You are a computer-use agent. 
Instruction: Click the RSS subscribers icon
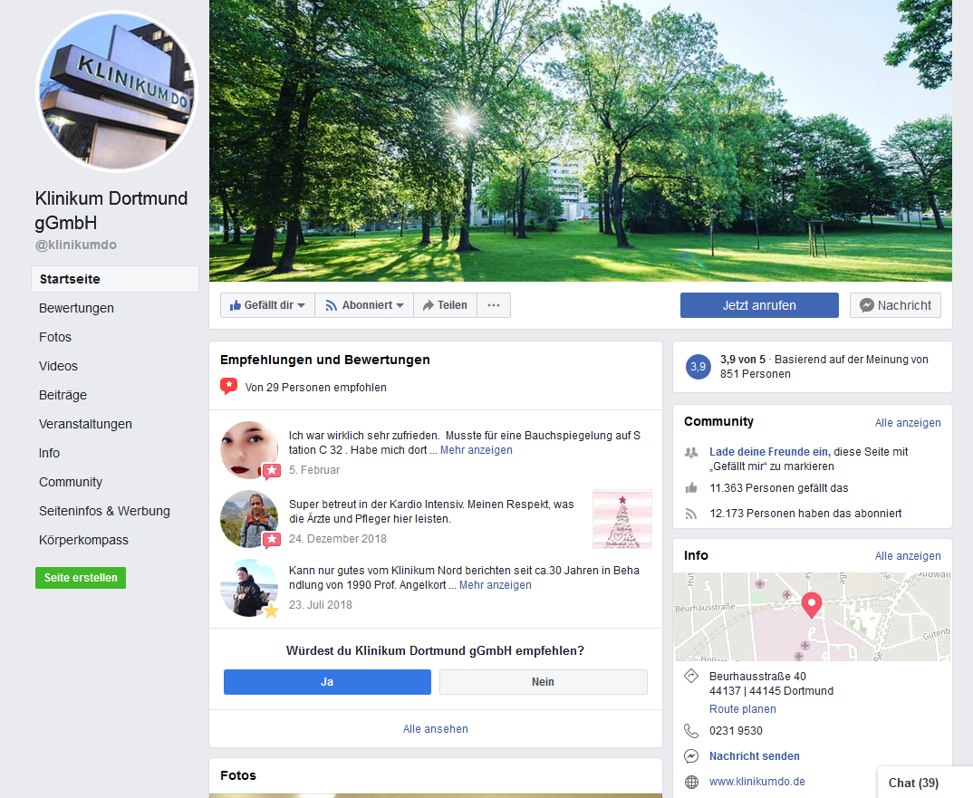(691, 514)
